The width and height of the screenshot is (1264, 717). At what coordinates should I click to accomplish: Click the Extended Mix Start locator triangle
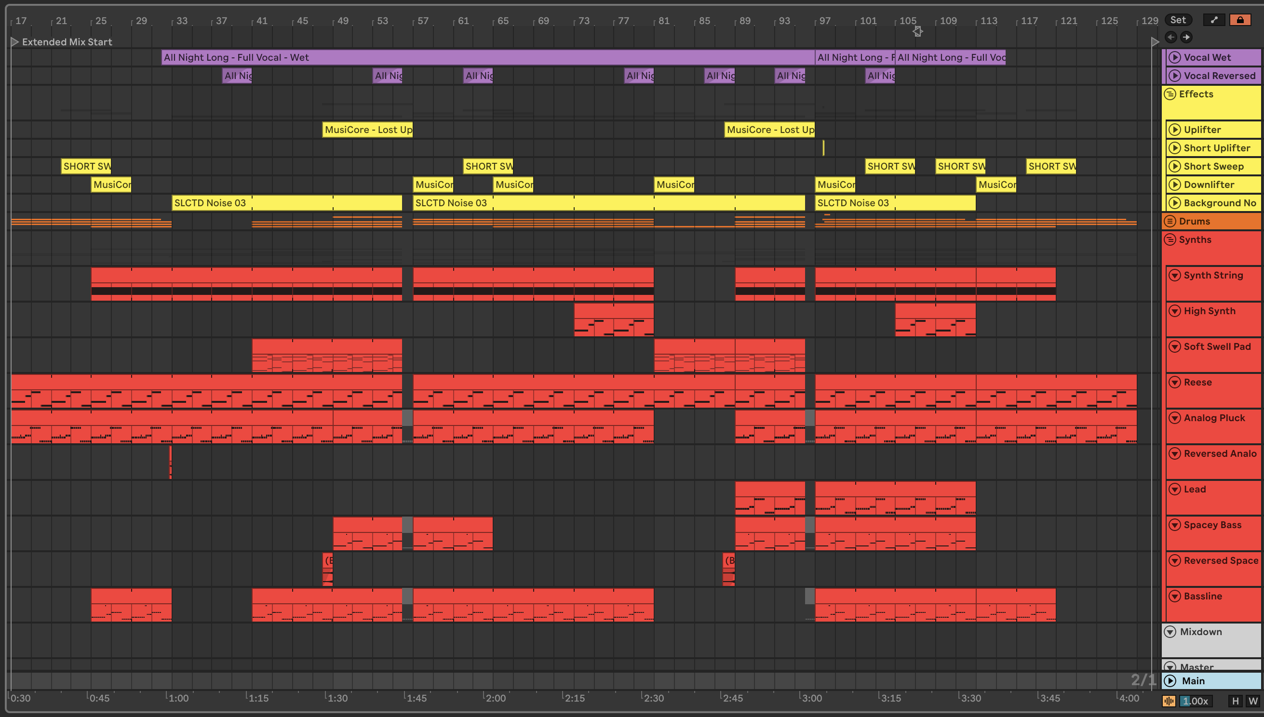(14, 42)
